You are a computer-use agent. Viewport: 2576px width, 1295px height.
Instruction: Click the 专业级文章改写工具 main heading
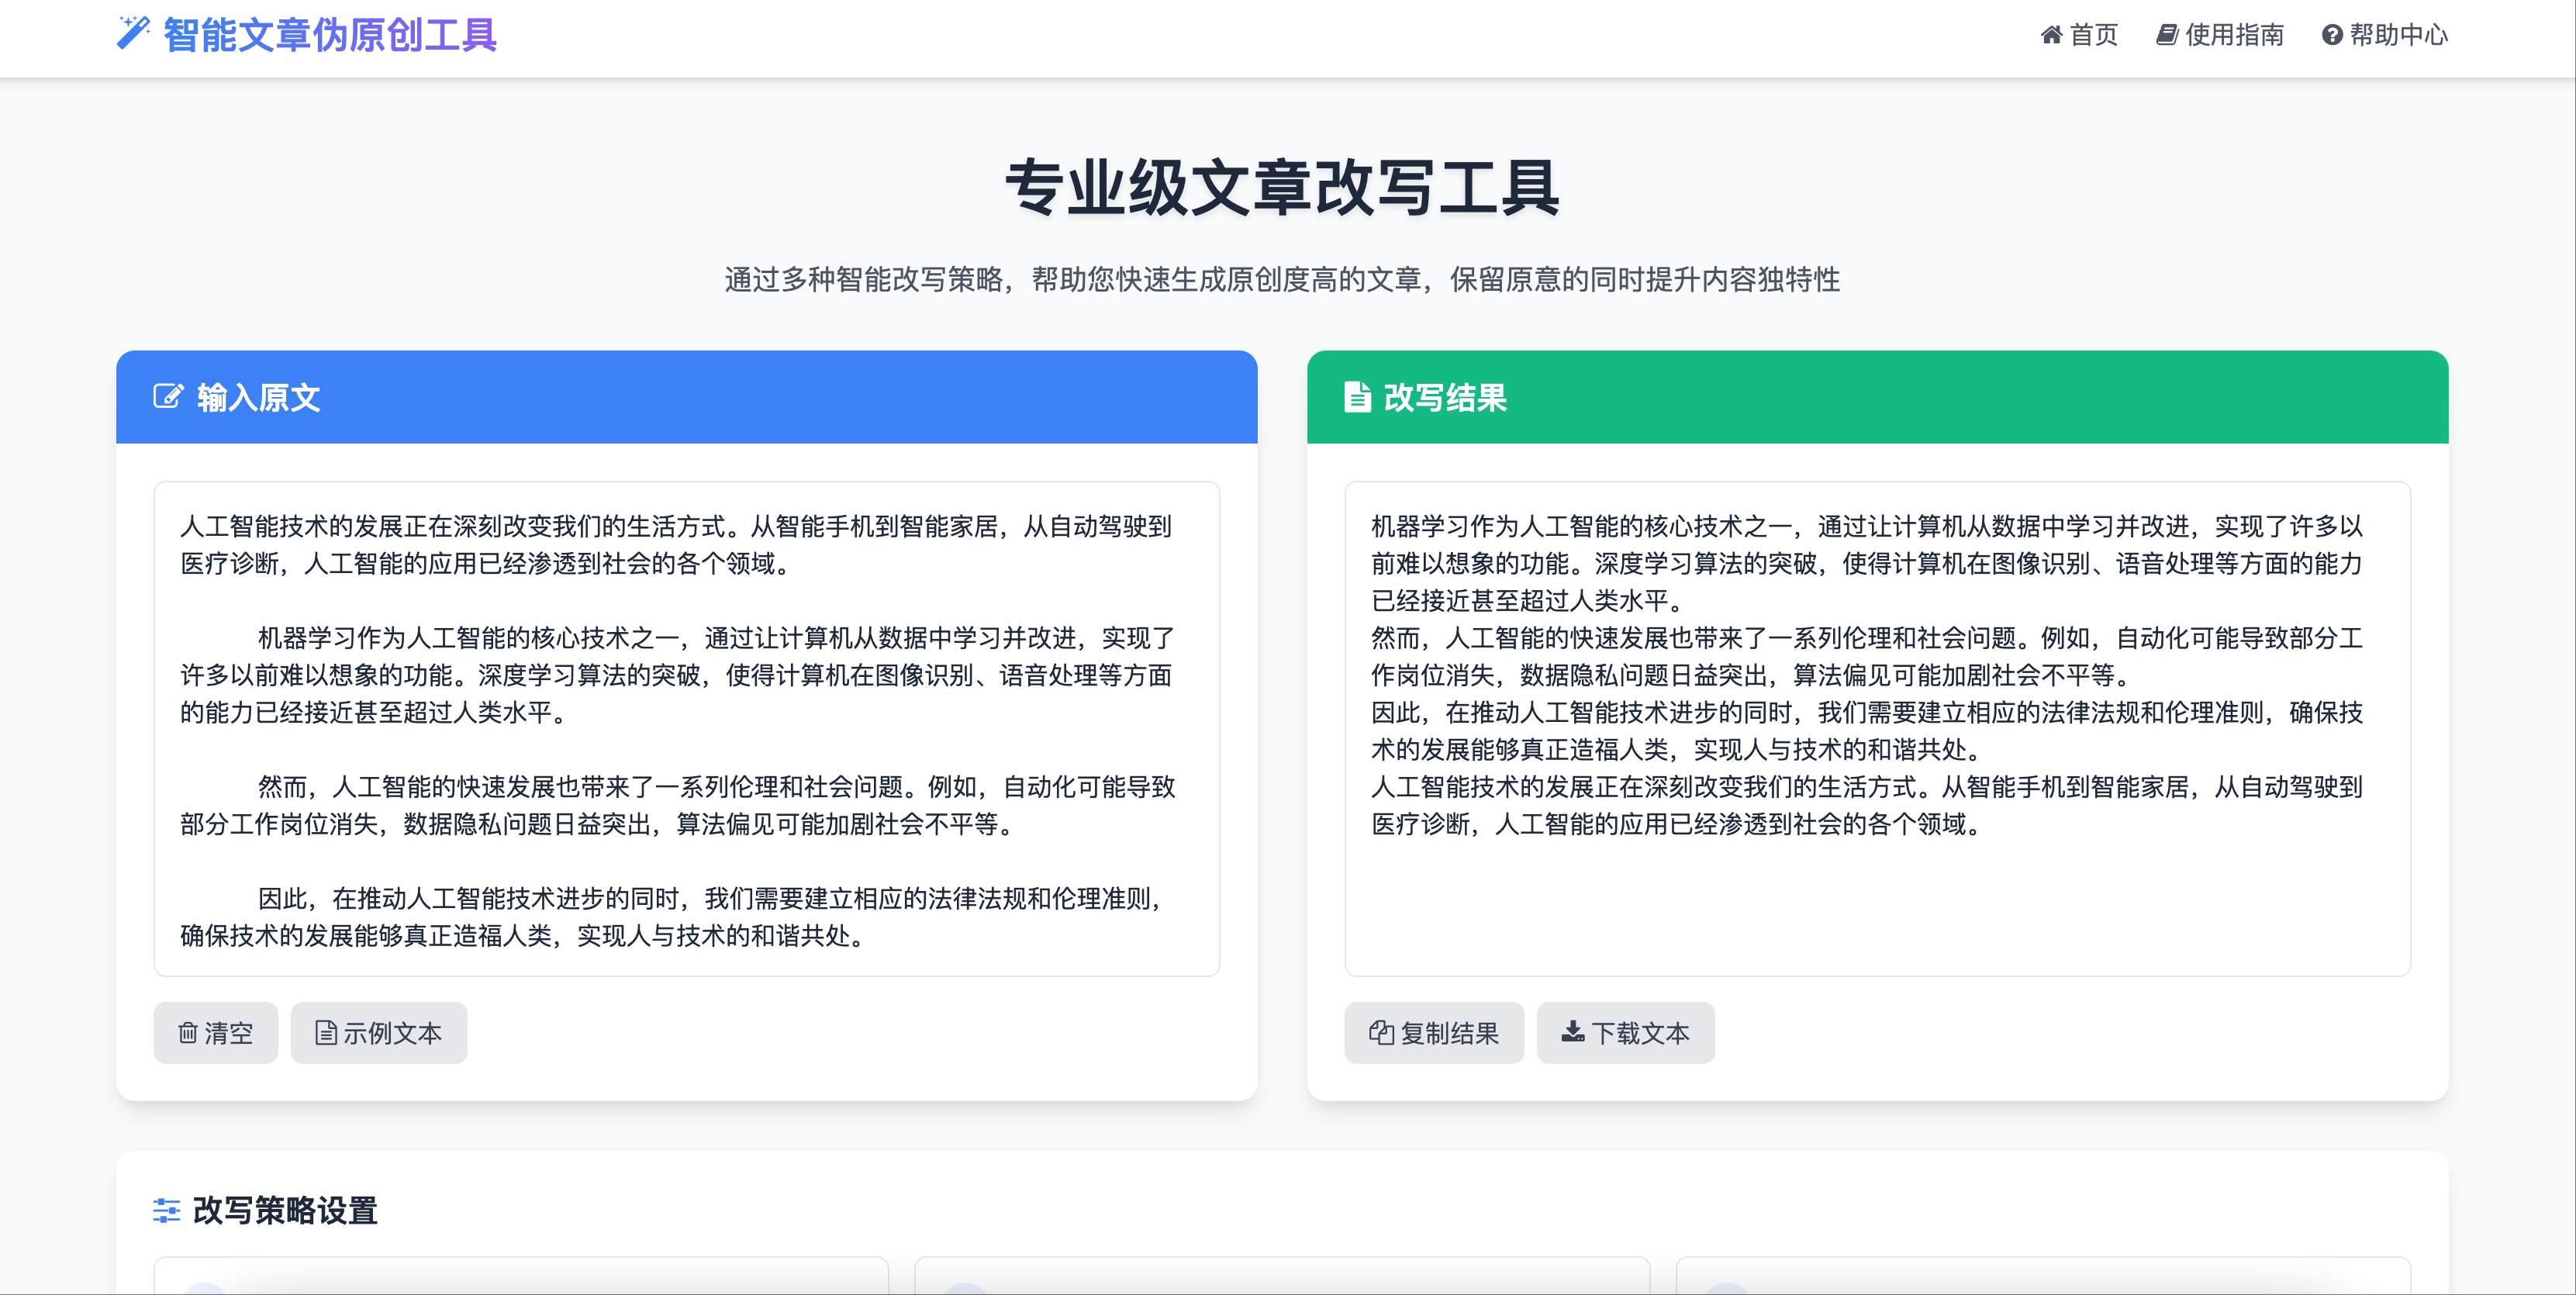(x=1281, y=188)
